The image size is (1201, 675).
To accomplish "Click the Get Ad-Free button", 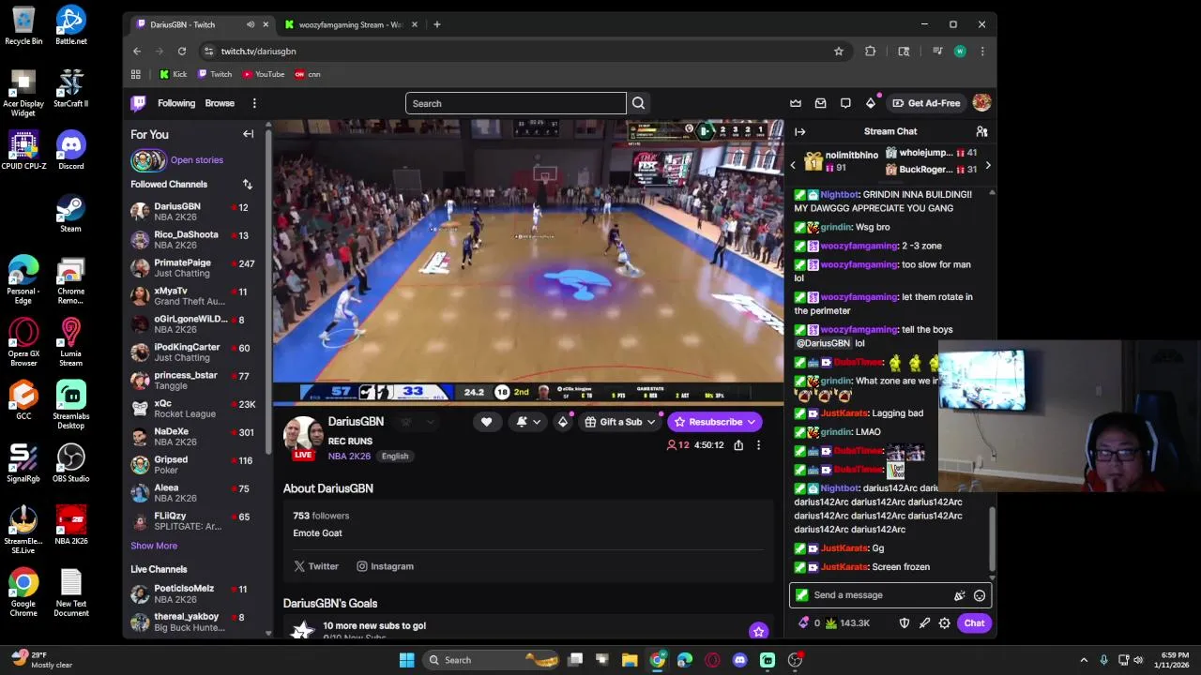I will 926,103.
